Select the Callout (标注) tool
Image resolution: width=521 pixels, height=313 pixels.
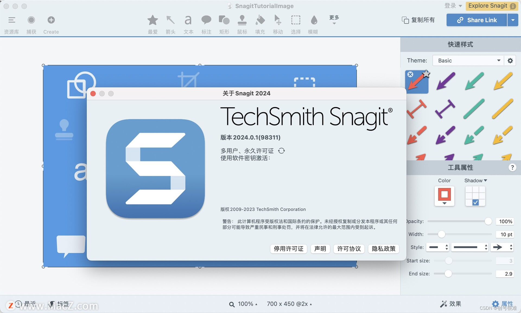[206, 20]
